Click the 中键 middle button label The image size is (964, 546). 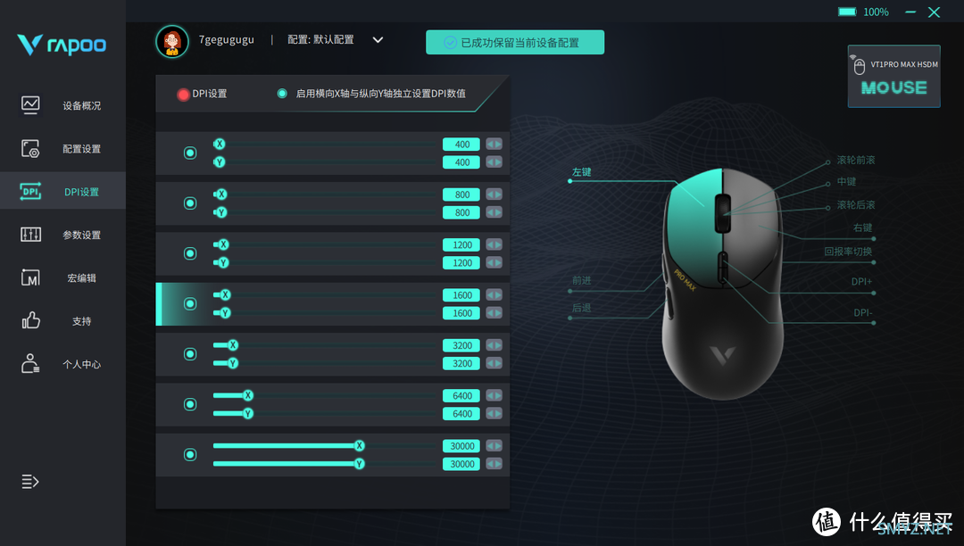pyautogui.click(x=846, y=182)
